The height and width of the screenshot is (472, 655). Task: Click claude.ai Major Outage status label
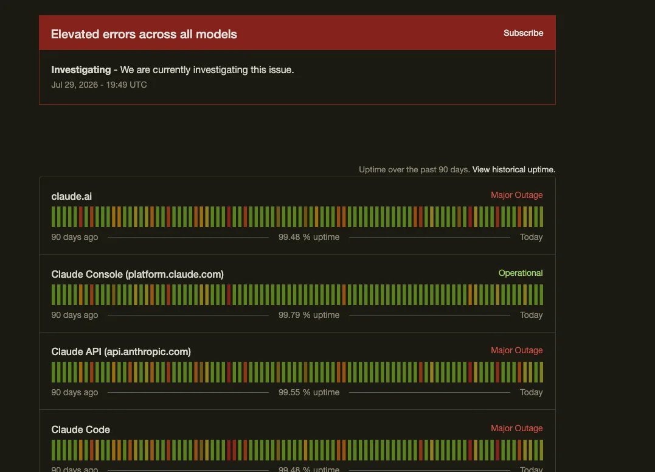tap(517, 195)
